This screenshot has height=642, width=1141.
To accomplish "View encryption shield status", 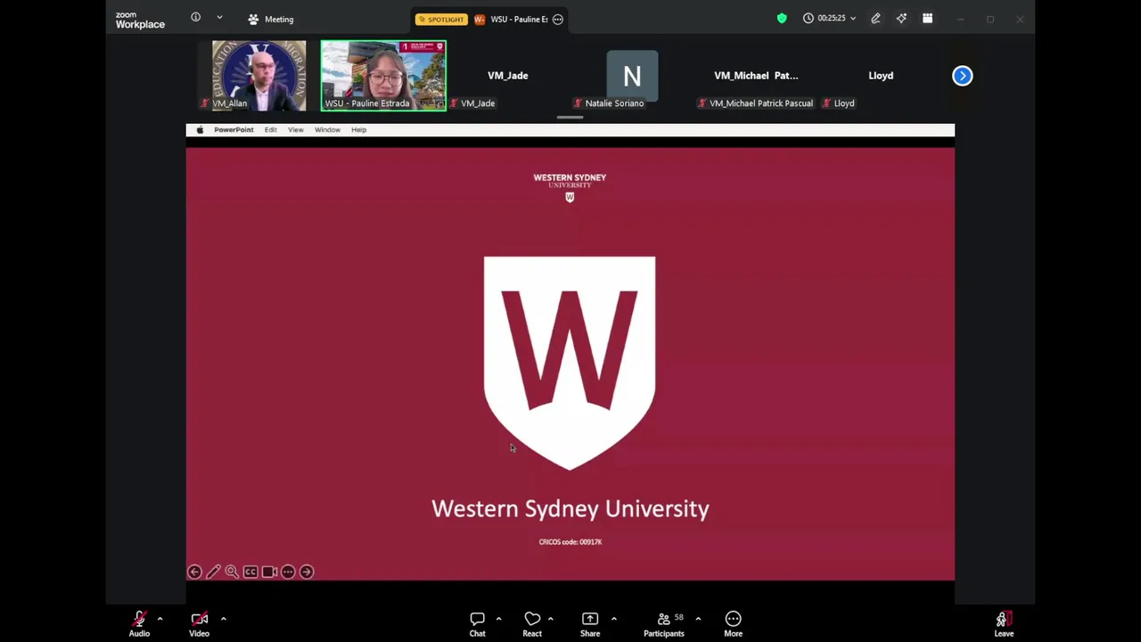I will click(782, 18).
